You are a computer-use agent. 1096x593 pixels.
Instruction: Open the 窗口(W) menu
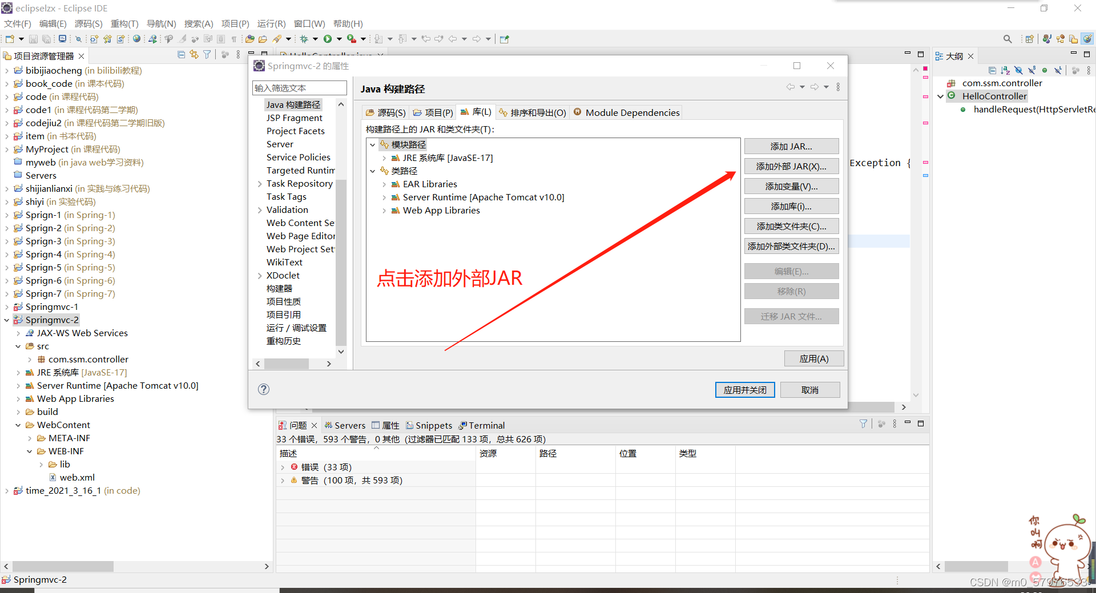point(309,23)
